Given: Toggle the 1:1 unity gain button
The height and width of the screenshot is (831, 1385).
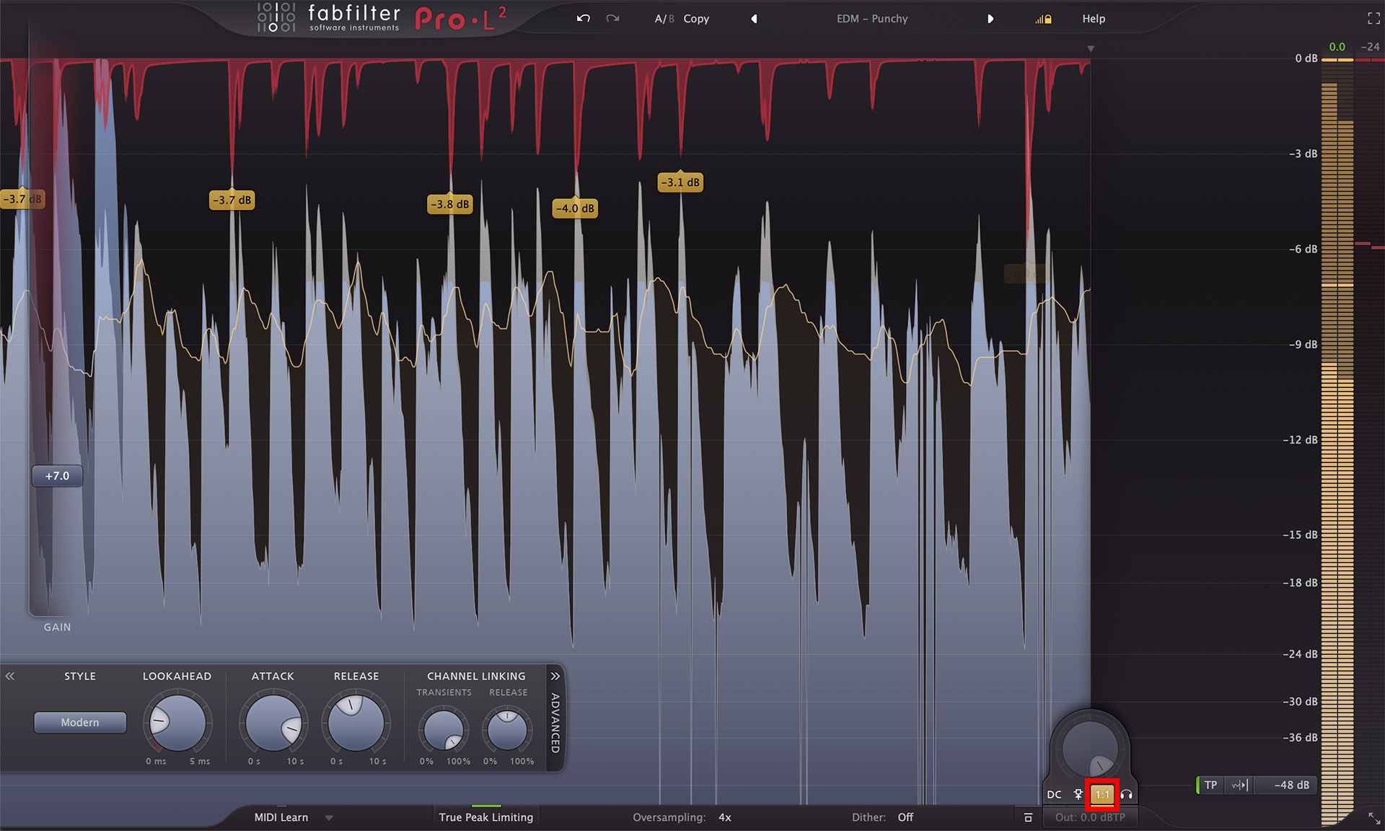Looking at the screenshot, I should (x=1102, y=794).
